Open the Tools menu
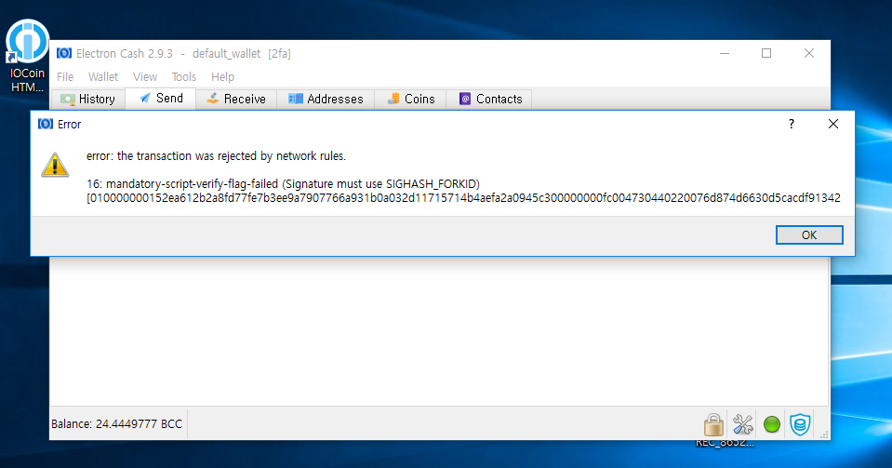892x468 pixels. click(x=184, y=77)
